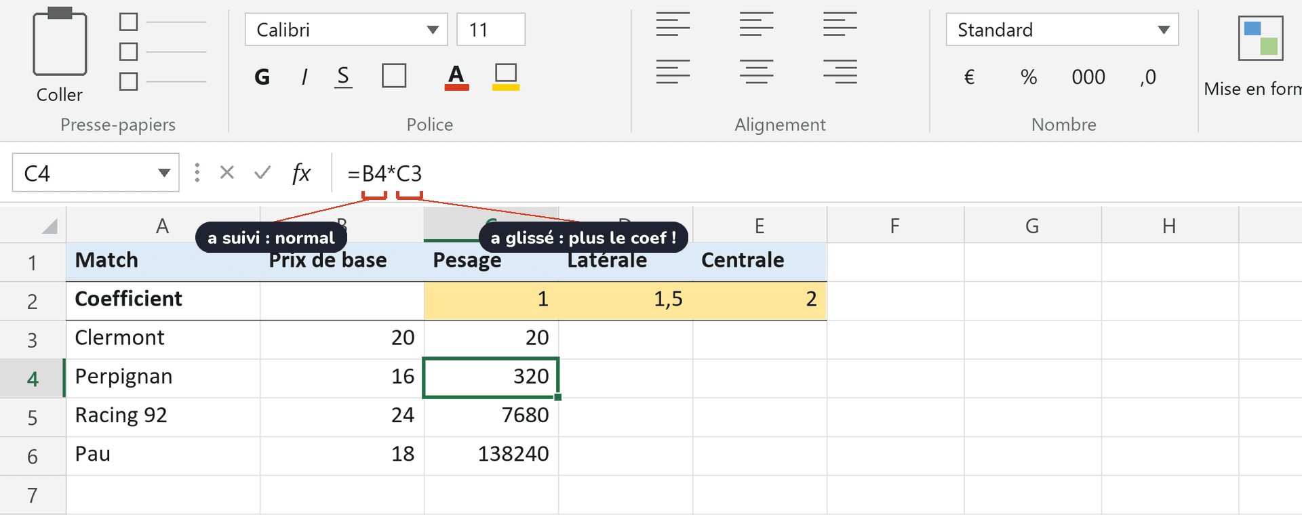Click the ,0 decimal places button

click(1148, 77)
